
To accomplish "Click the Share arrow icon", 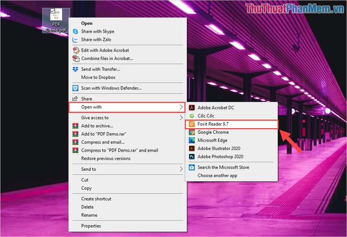I will tap(75, 98).
